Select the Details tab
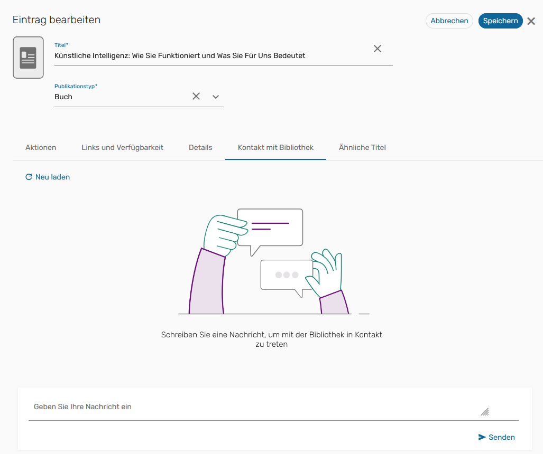The image size is (543, 454). pos(200,147)
